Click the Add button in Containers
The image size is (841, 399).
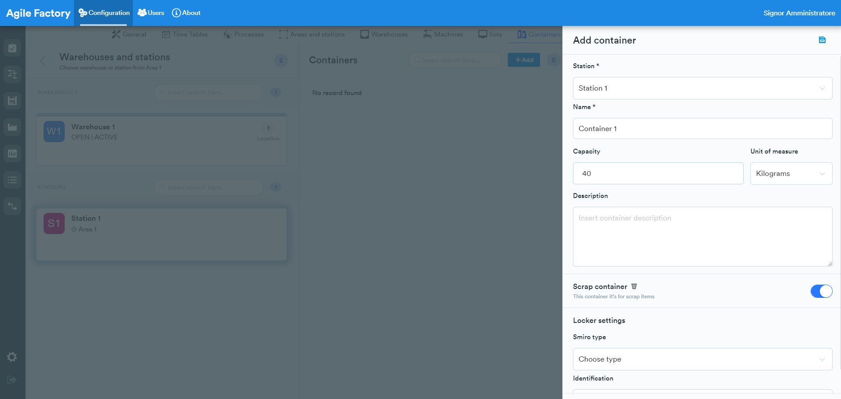click(x=524, y=60)
